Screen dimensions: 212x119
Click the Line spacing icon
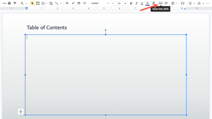pyautogui.click(x=183, y=3)
